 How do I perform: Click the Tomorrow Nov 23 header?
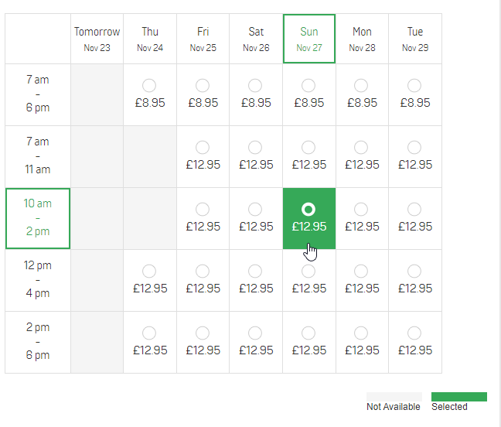(x=97, y=39)
